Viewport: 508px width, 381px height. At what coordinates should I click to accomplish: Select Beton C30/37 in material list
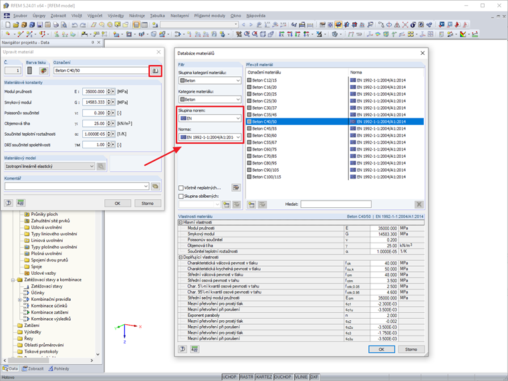pyautogui.click(x=335, y=108)
